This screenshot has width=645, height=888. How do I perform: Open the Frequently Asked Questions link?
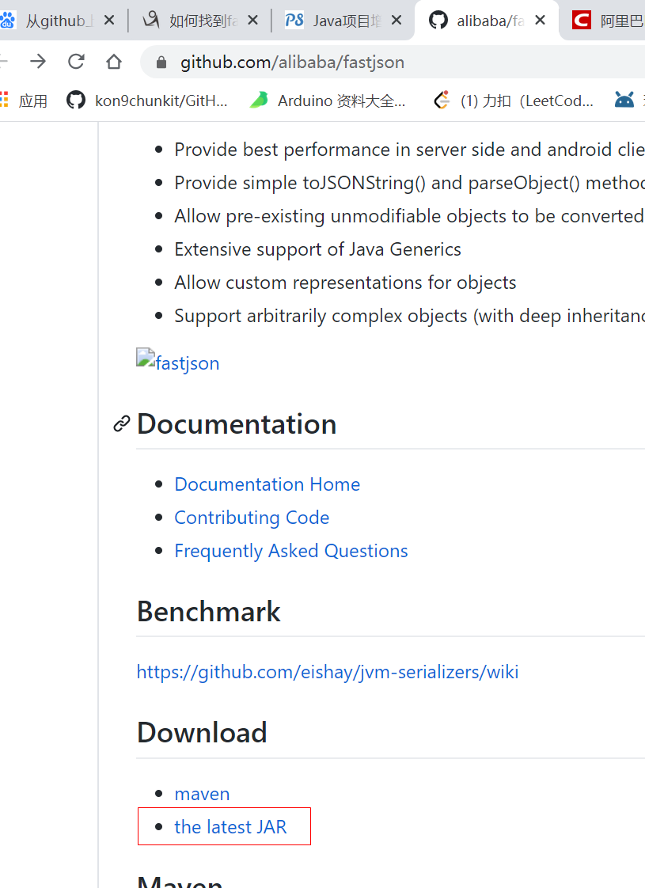(x=291, y=551)
